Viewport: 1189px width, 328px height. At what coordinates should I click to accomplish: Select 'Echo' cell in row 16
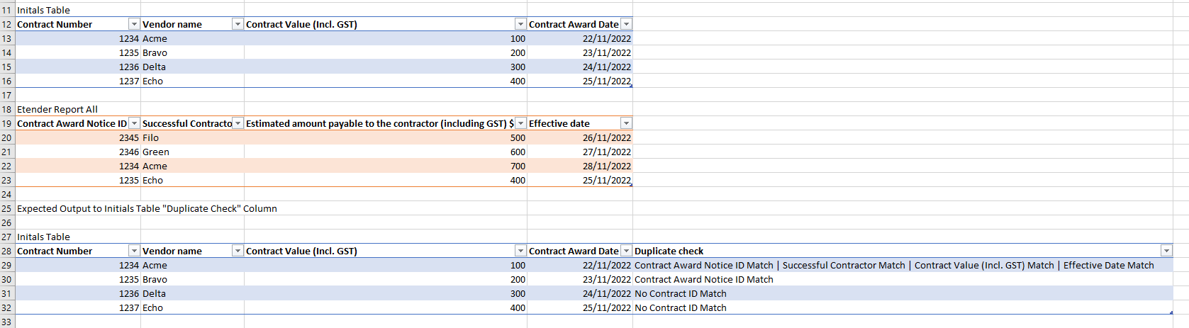pos(192,81)
